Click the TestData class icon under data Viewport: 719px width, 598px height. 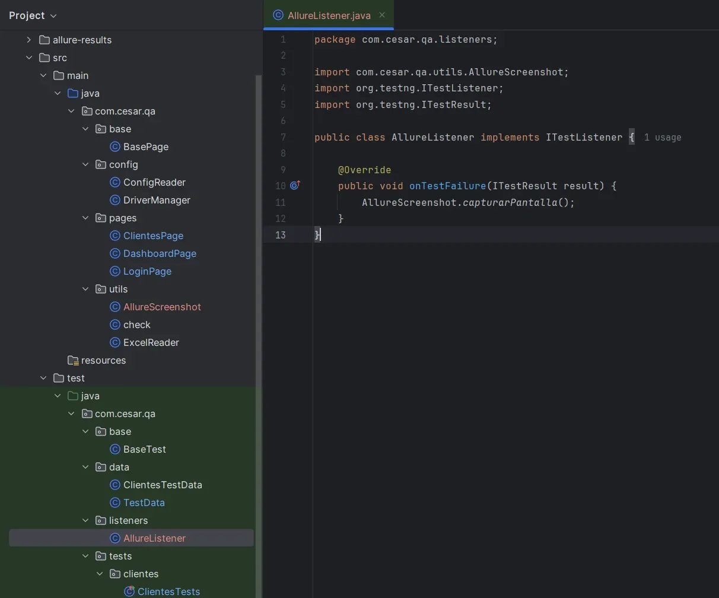[x=114, y=502]
